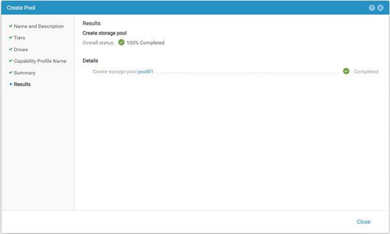390x234 pixels.
Task: Click the 'Create storage pool' heading
Action: pos(104,33)
